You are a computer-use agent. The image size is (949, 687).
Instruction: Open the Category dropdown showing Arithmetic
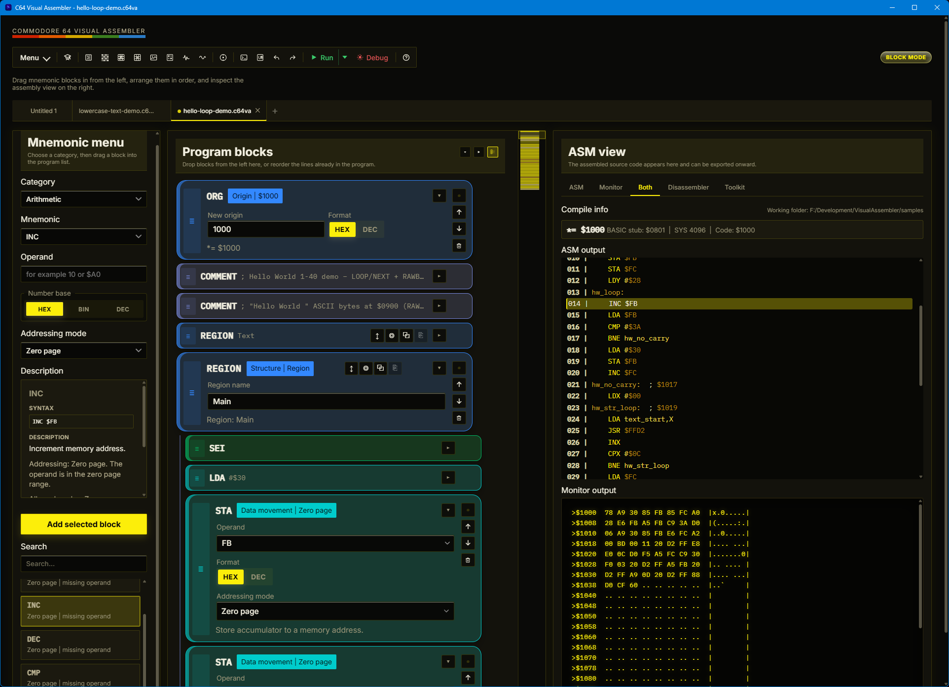tap(83, 199)
